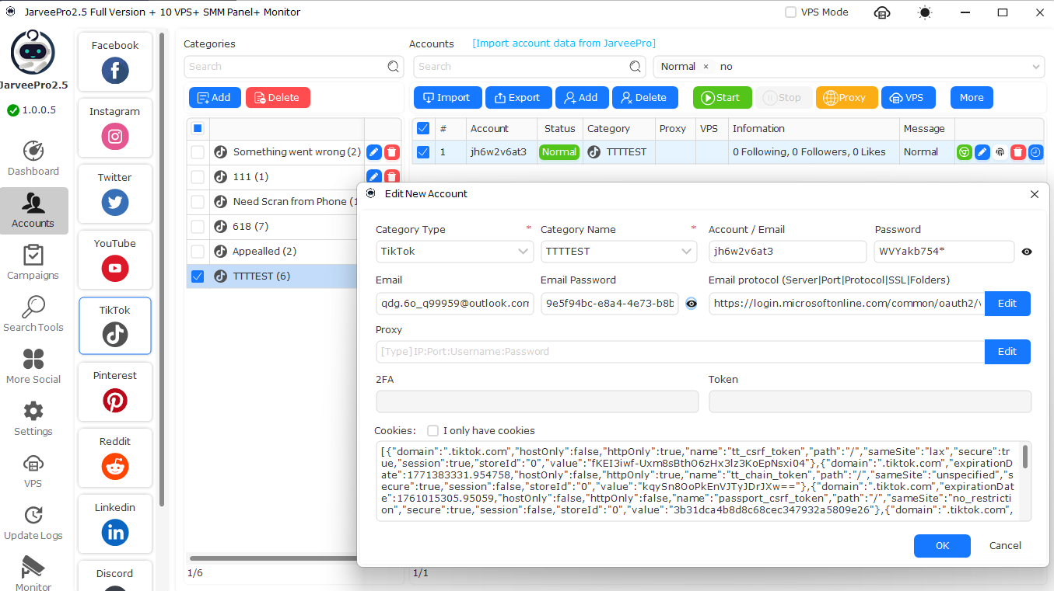Reveal the account password with eye icon

[1027, 252]
